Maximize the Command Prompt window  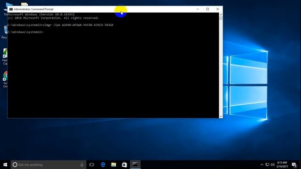207,9
